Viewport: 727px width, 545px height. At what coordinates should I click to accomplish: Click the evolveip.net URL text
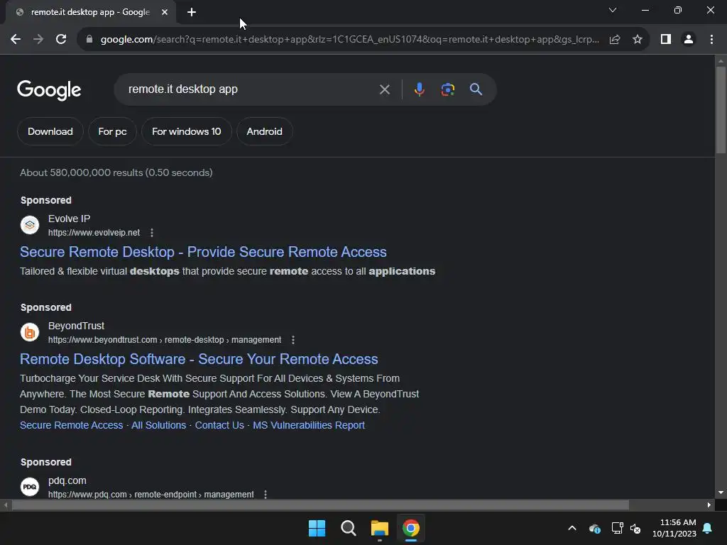coord(94,233)
